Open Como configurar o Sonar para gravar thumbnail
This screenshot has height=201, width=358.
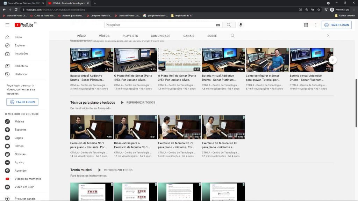pos(267,60)
